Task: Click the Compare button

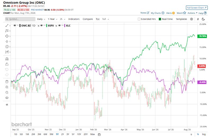Action: coord(88,19)
